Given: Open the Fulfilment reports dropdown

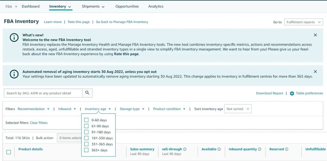Looking at the screenshot, I should 303,22.
